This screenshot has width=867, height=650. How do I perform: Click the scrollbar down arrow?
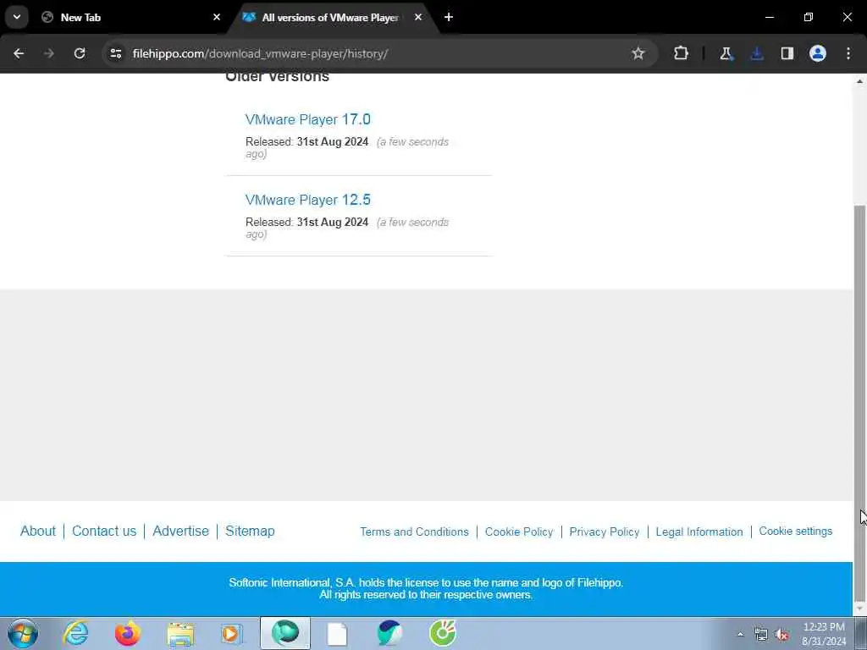pyautogui.click(x=860, y=609)
